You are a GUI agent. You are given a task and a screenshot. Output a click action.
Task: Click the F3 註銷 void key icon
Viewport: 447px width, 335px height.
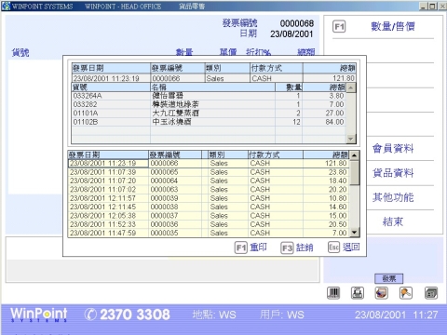tap(287, 248)
